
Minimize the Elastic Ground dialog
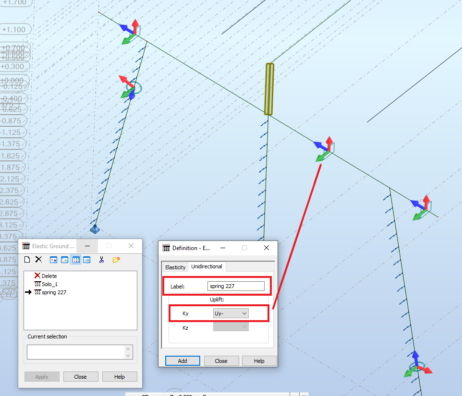tap(87, 246)
